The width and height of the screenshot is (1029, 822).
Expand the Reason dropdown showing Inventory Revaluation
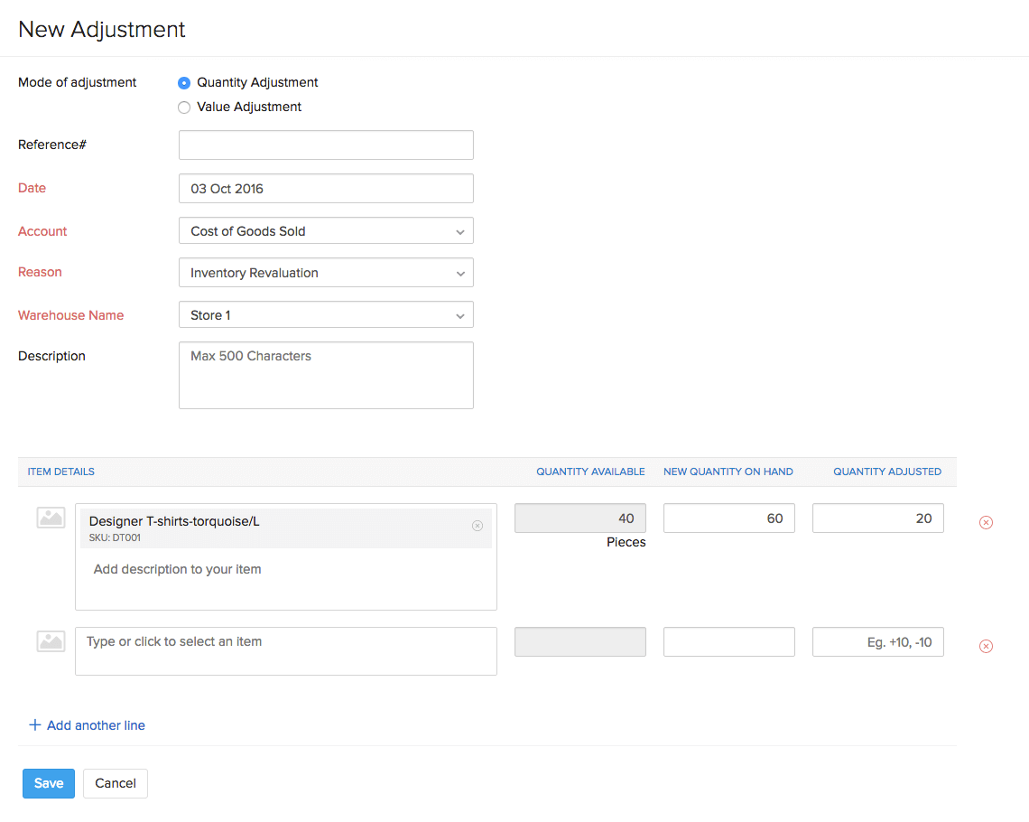326,273
